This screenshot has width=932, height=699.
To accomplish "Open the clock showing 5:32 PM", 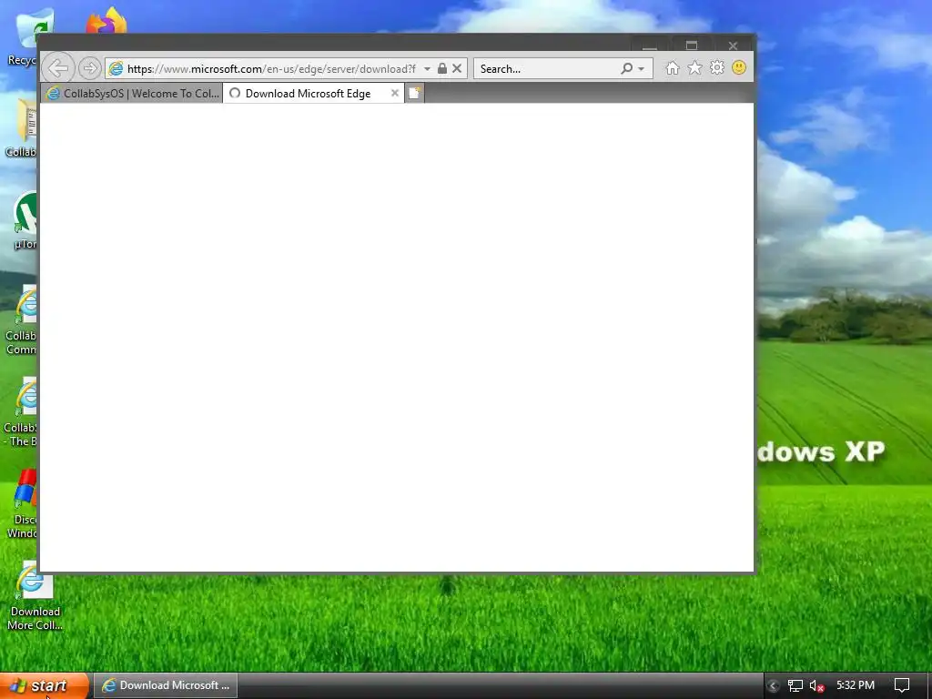I will point(856,685).
